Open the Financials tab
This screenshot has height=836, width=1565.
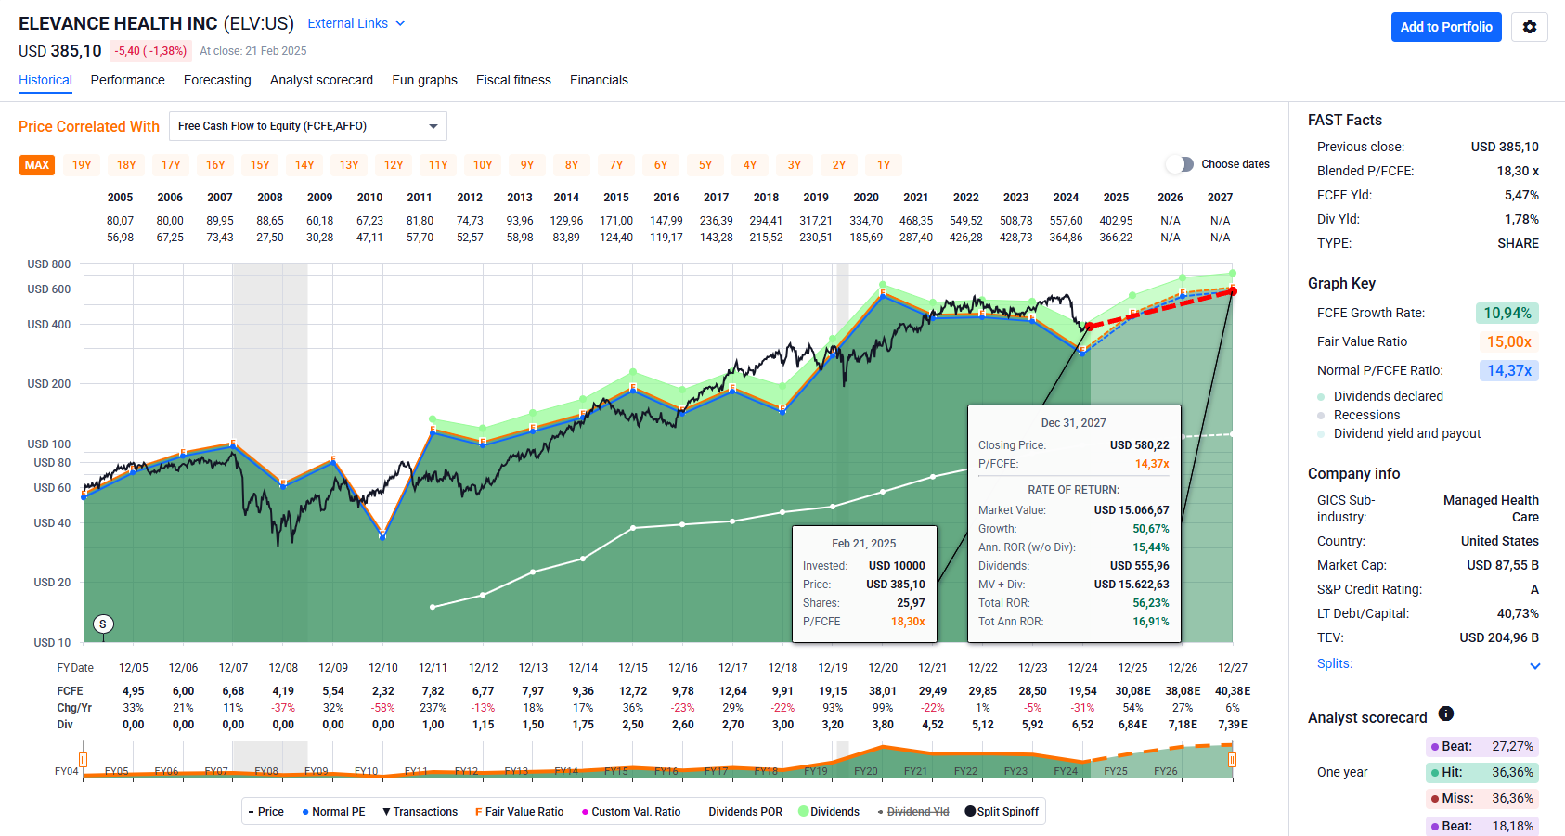pyautogui.click(x=599, y=80)
